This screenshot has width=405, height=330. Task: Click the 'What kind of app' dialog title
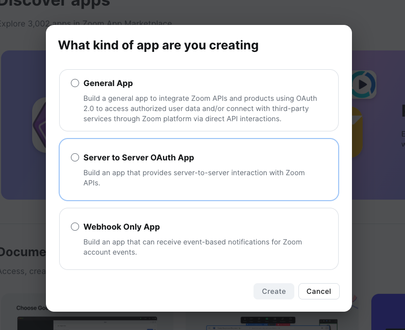point(158,45)
